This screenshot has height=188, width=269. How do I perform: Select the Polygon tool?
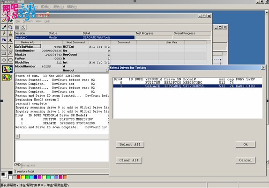pos(10,53)
